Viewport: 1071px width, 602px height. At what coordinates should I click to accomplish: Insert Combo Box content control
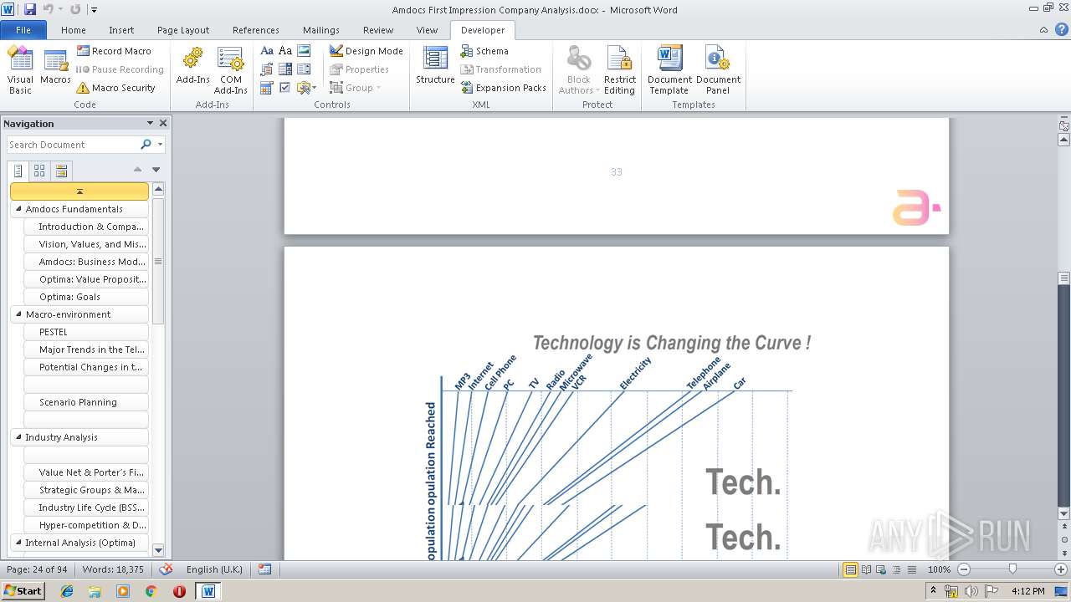point(285,69)
